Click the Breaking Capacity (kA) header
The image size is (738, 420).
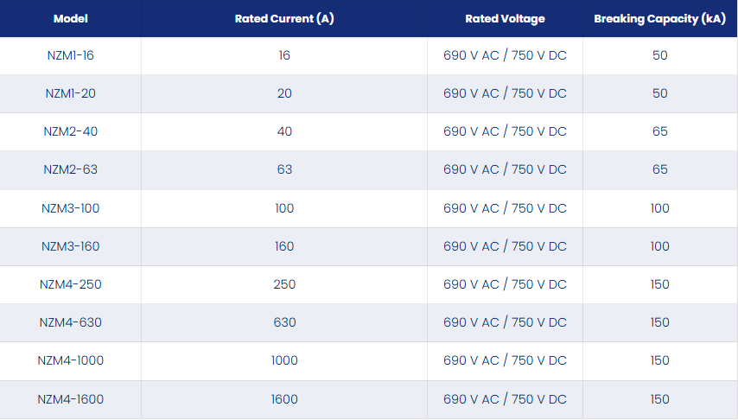(x=660, y=19)
